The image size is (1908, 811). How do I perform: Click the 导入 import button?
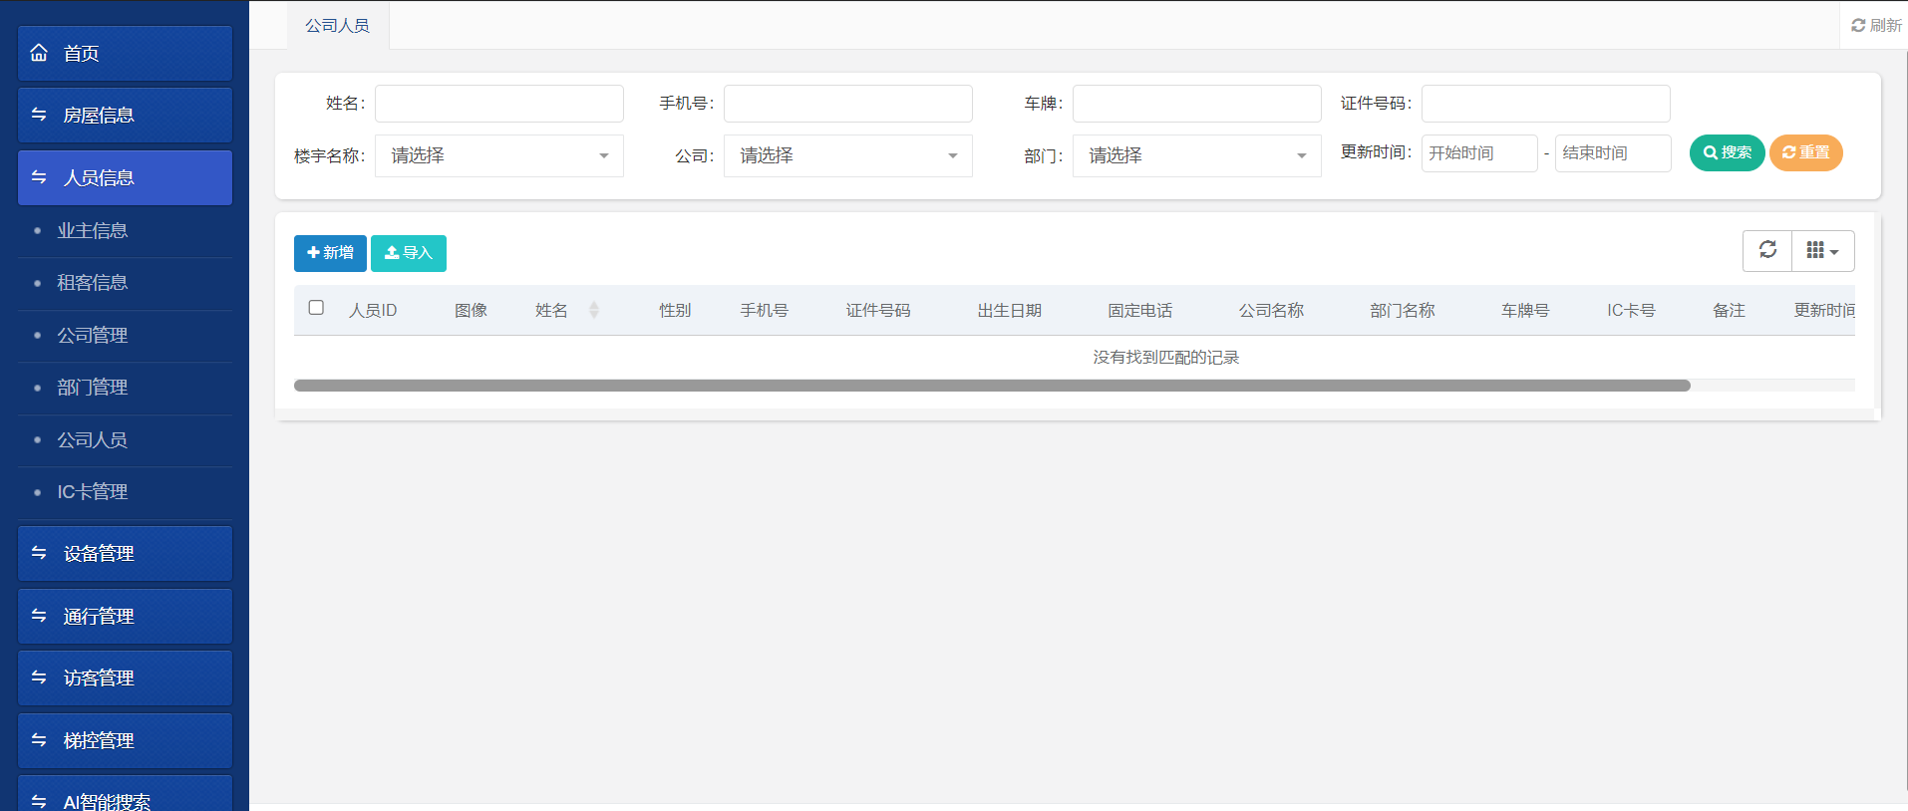pos(409,253)
